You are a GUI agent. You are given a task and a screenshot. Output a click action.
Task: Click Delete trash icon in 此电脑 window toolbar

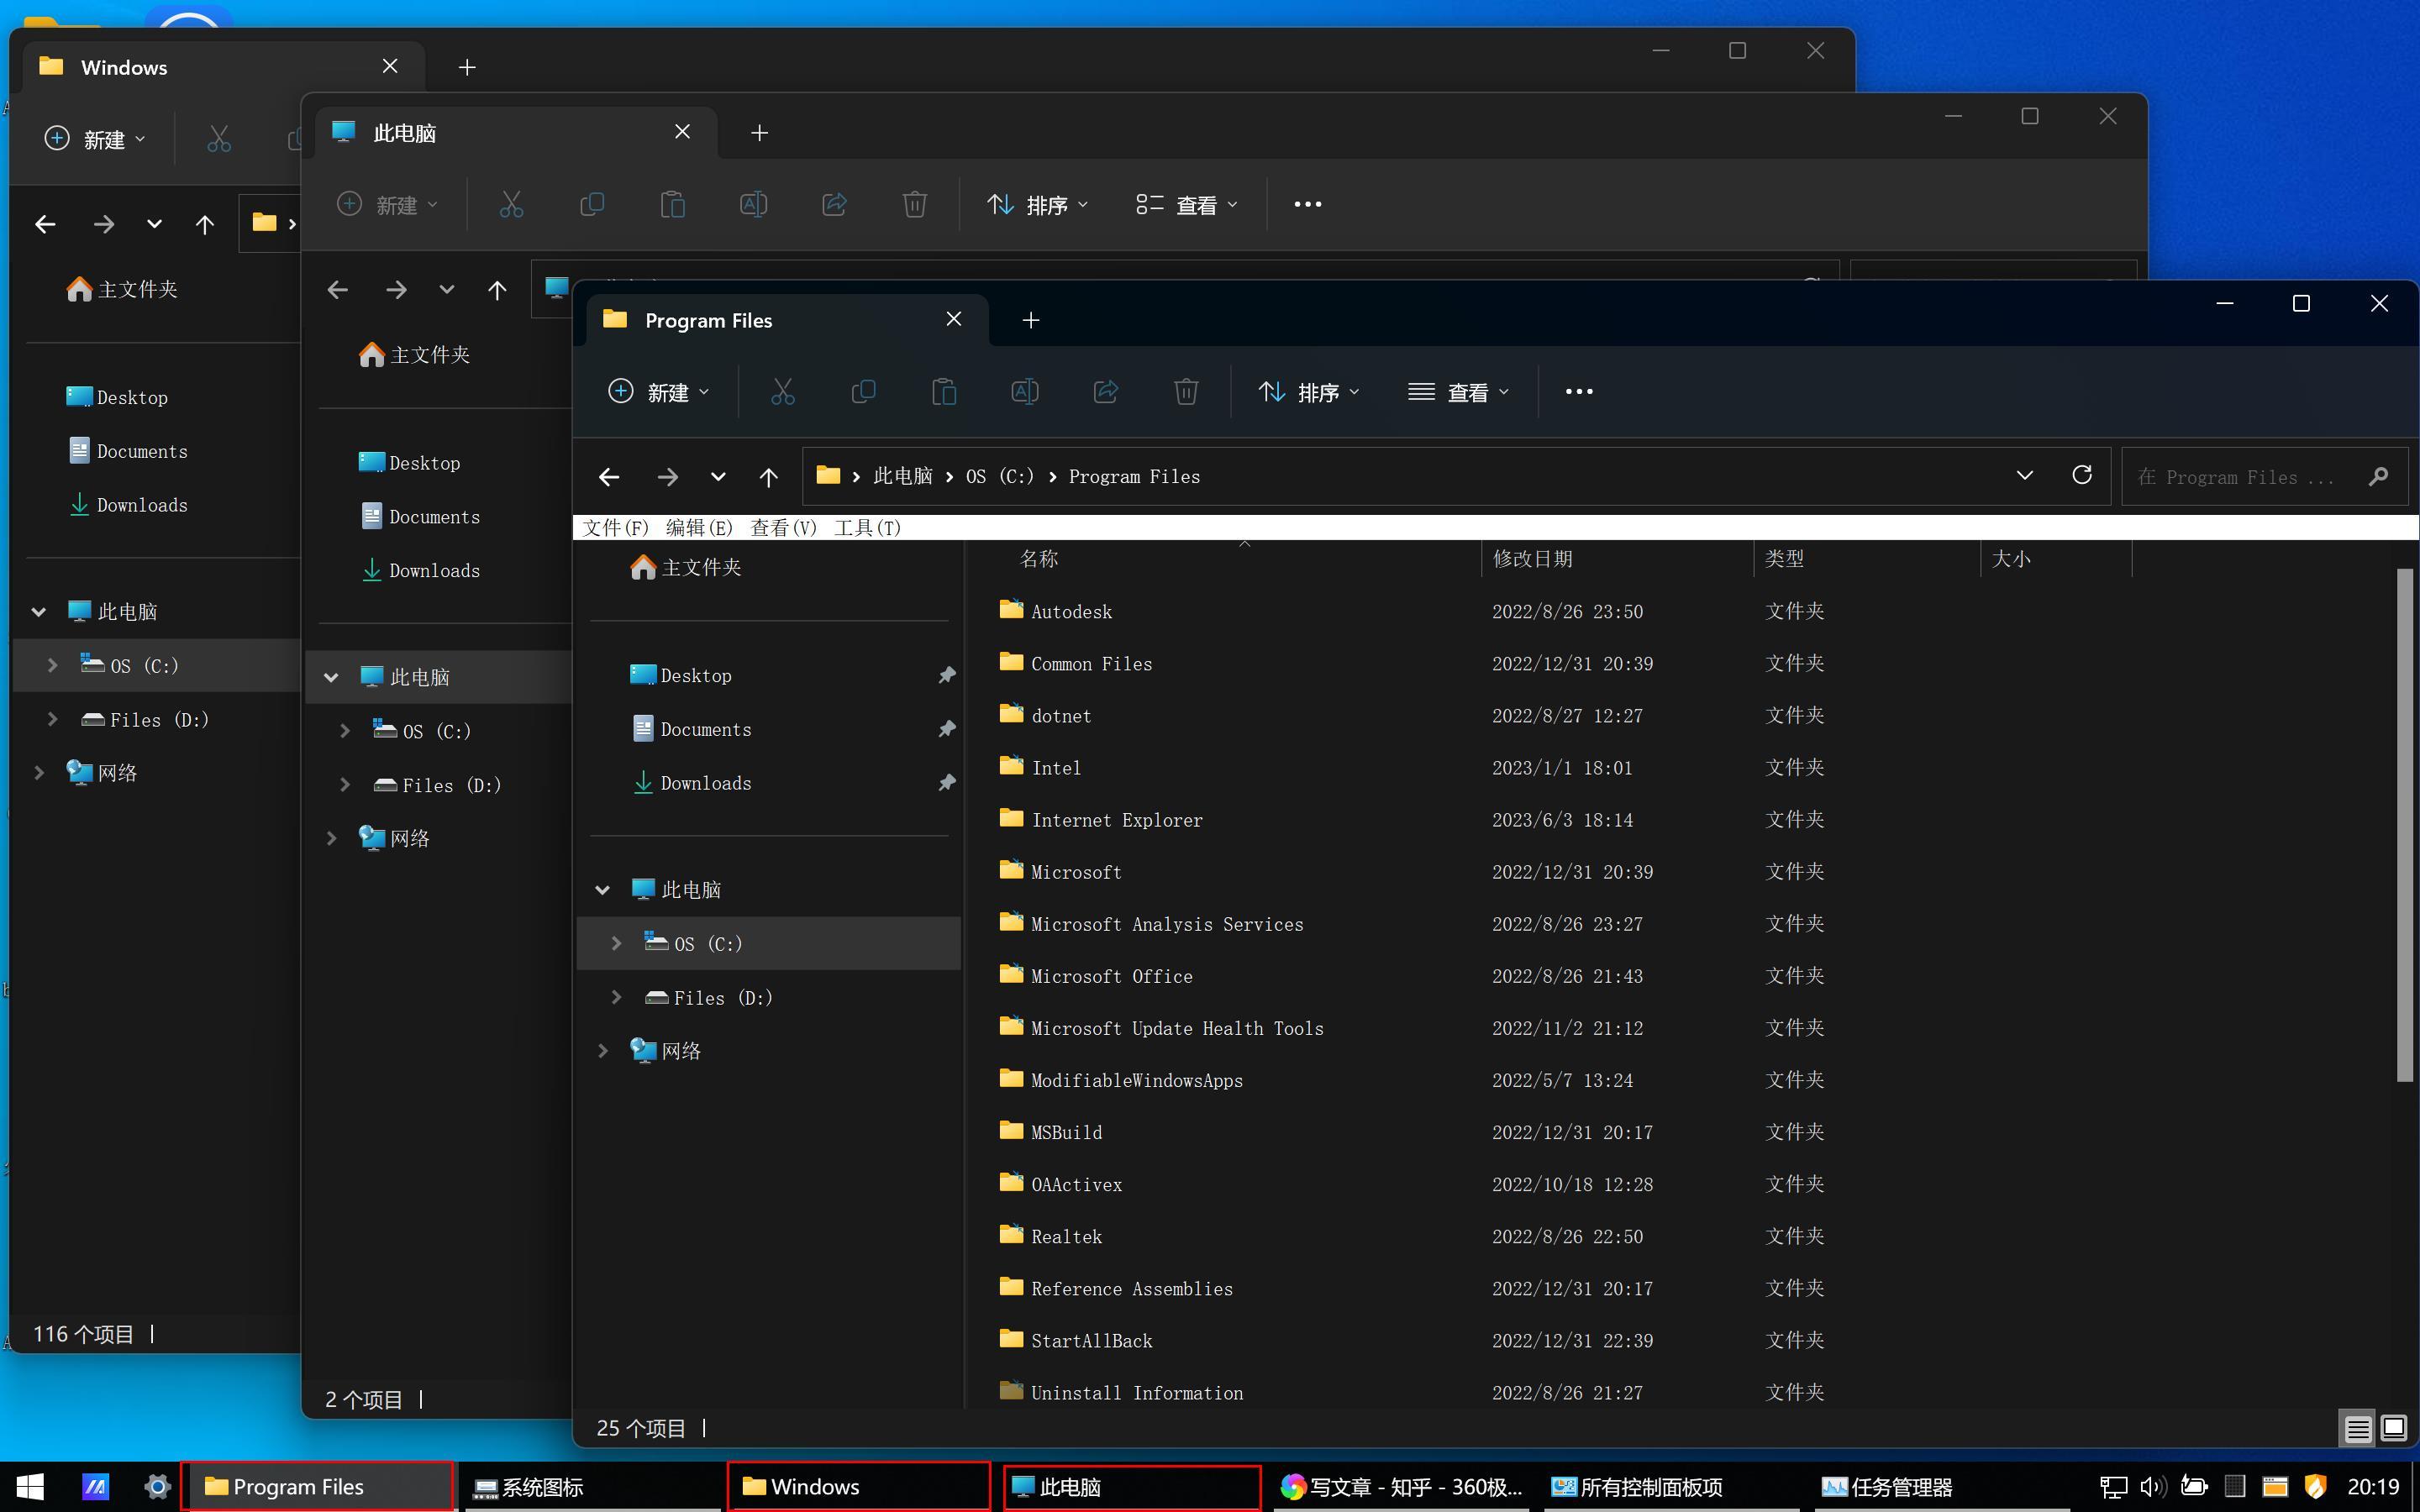click(914, 205)
